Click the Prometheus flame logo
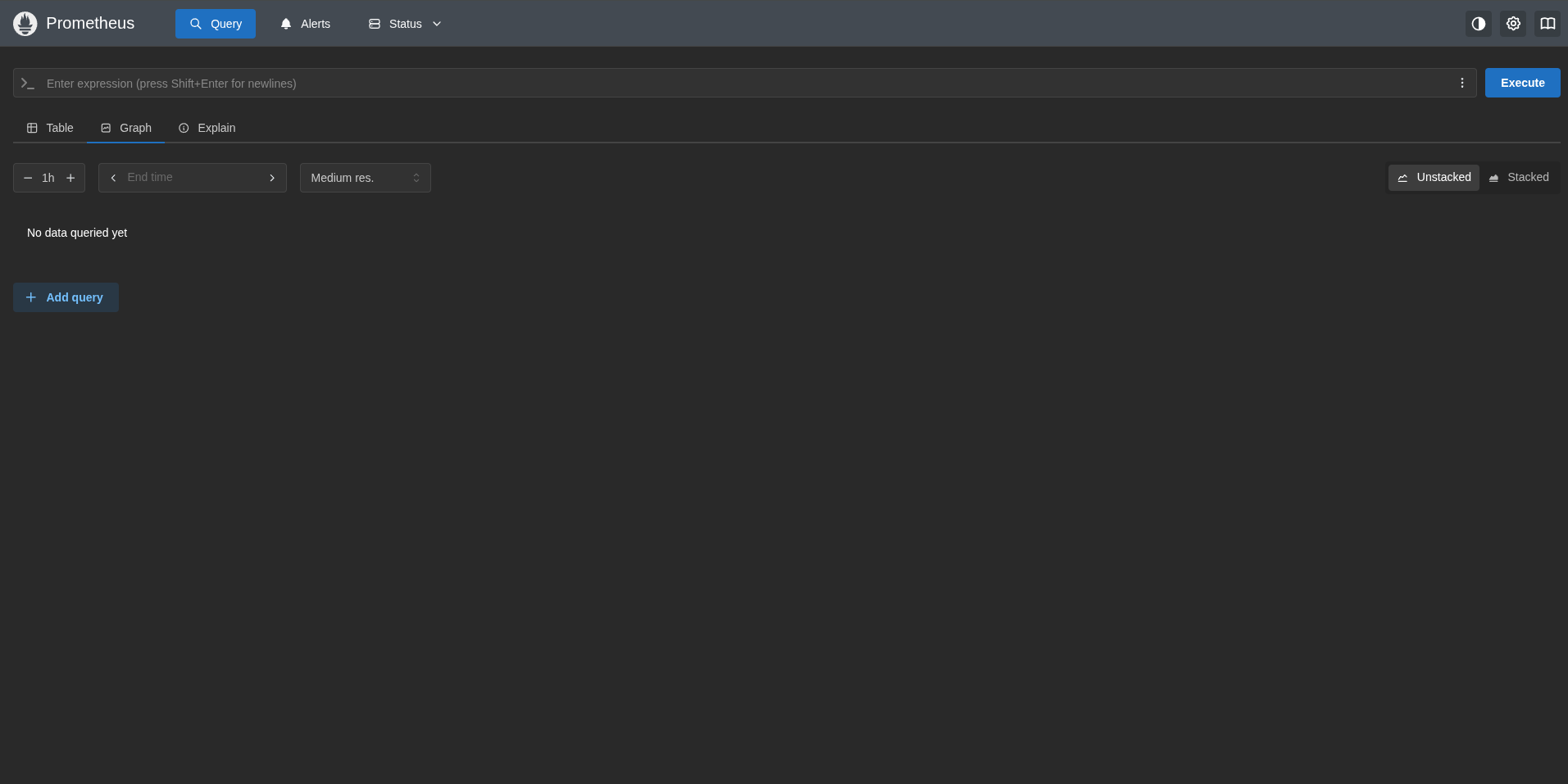1568x784 pixels. click(25, 24)
